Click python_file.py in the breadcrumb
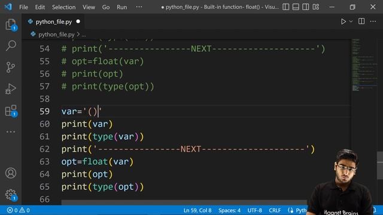 pos(56,35)
